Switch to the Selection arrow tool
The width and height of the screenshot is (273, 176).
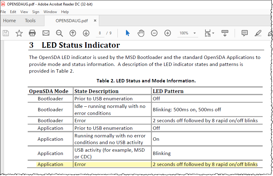coord(128,33)
